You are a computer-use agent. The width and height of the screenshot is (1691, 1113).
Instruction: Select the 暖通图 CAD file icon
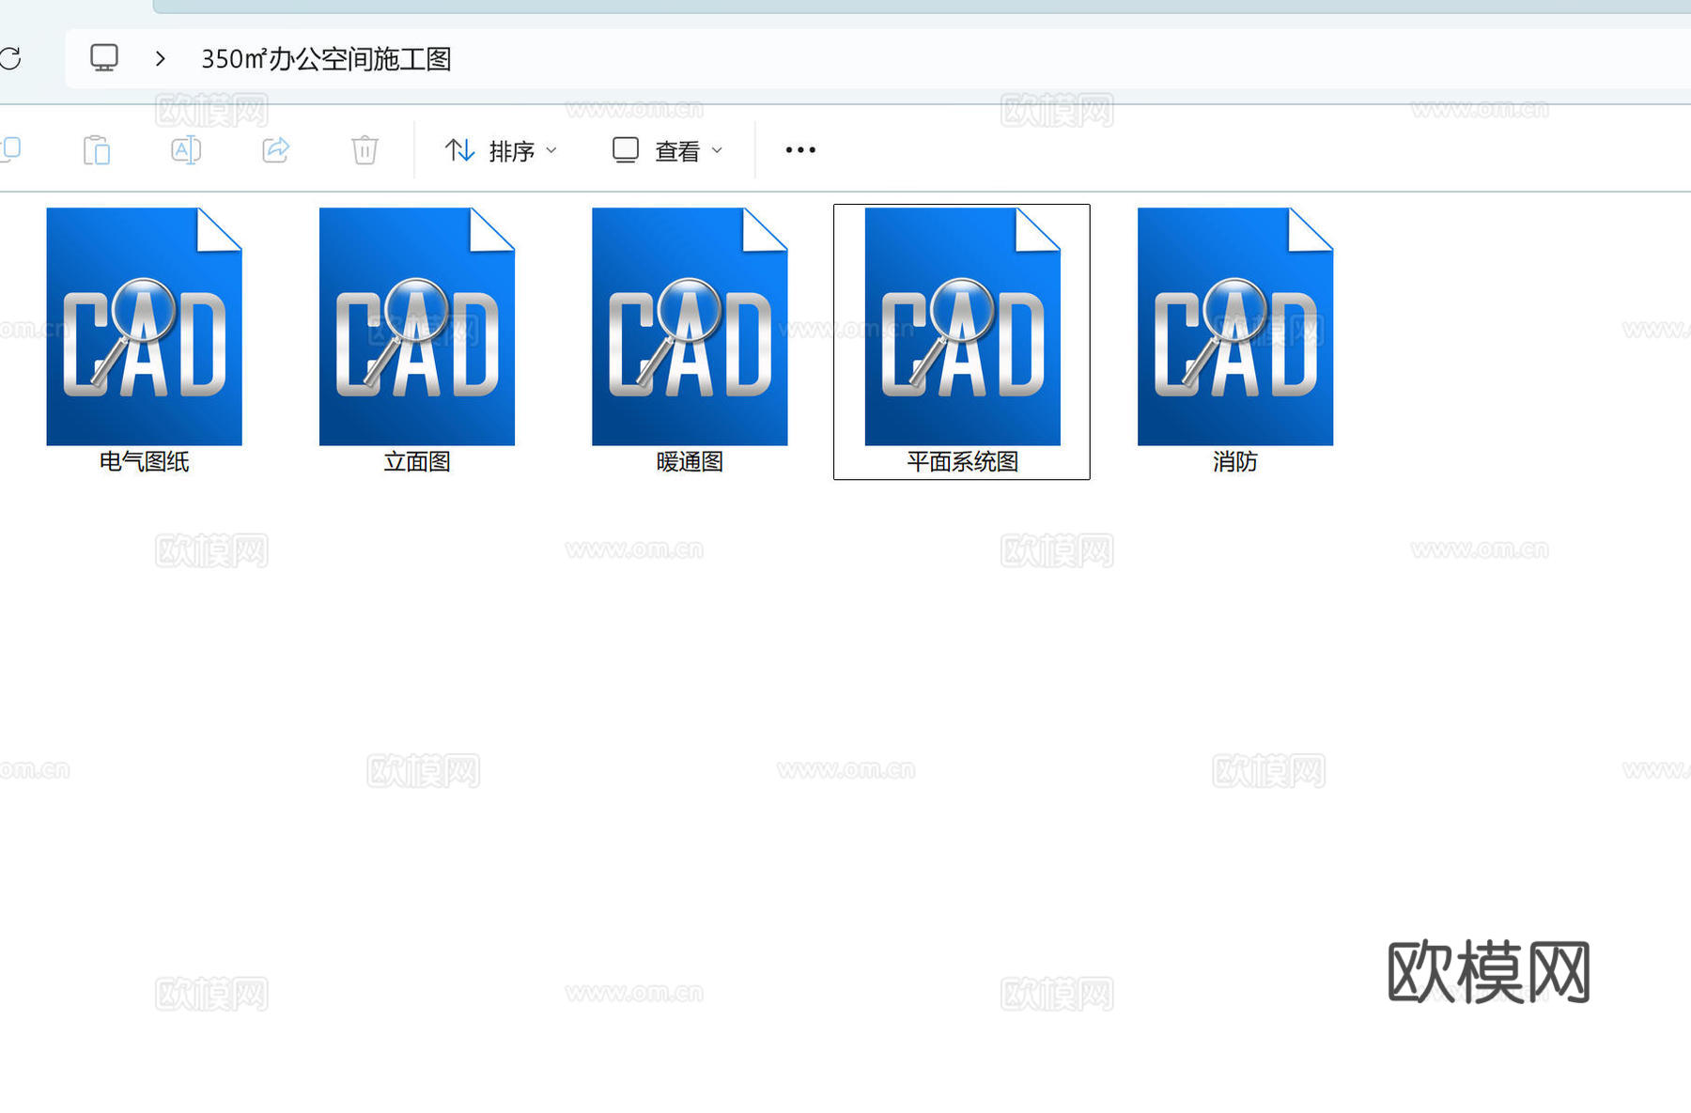690,326
